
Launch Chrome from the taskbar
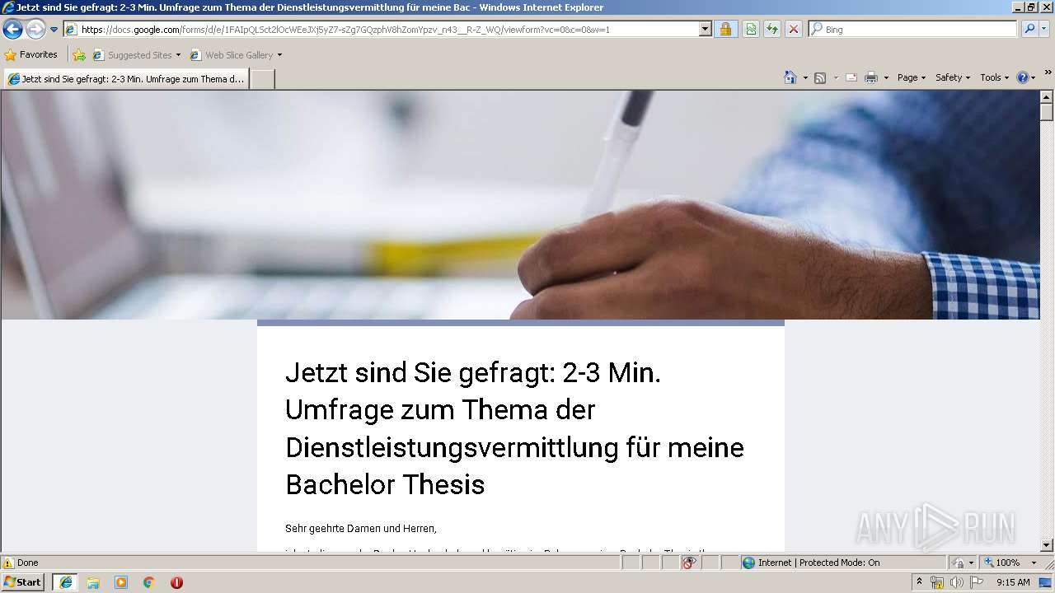(149, 582)
